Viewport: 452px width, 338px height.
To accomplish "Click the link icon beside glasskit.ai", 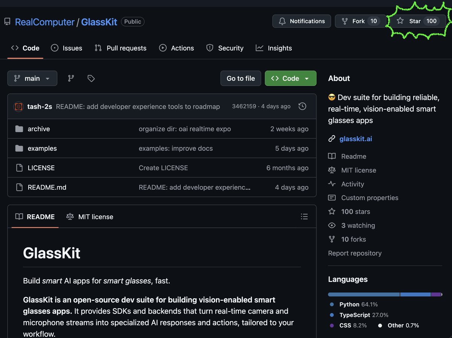I will pyautogui.click(x=332, y=139).
